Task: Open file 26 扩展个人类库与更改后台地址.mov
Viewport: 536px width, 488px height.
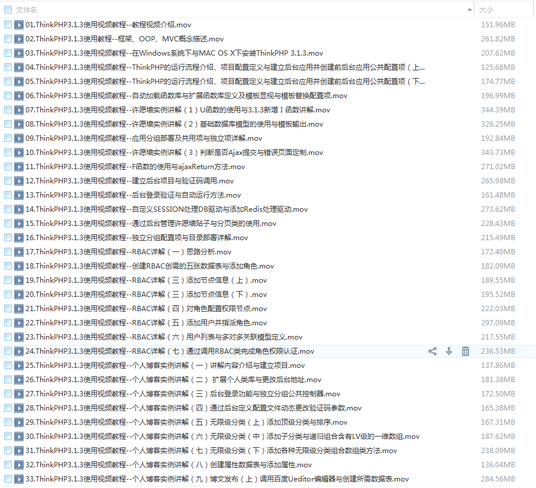Action: coord(173,380)
